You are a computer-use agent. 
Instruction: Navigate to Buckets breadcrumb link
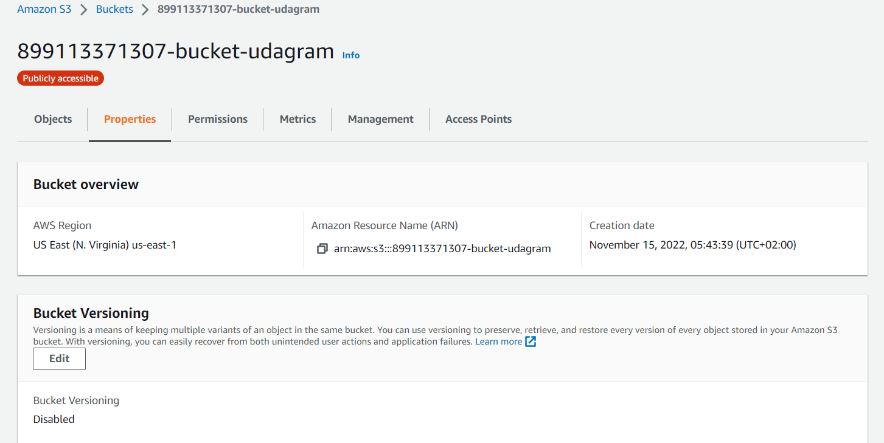114,10
